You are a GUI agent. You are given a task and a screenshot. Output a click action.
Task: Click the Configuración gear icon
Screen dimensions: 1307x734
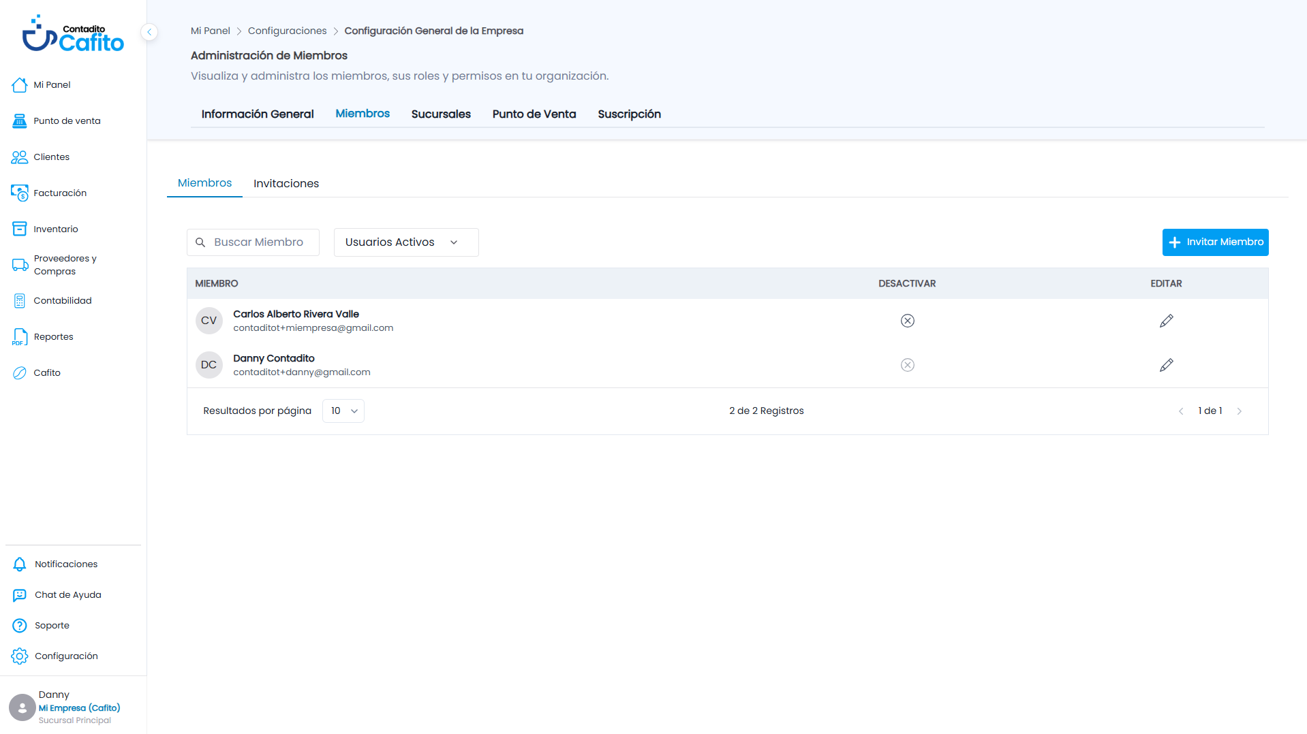[x=20, y=656]
